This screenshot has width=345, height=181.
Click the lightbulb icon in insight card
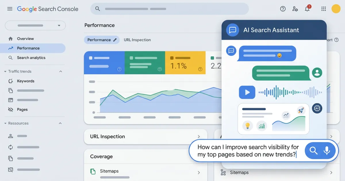click(247, 126)
